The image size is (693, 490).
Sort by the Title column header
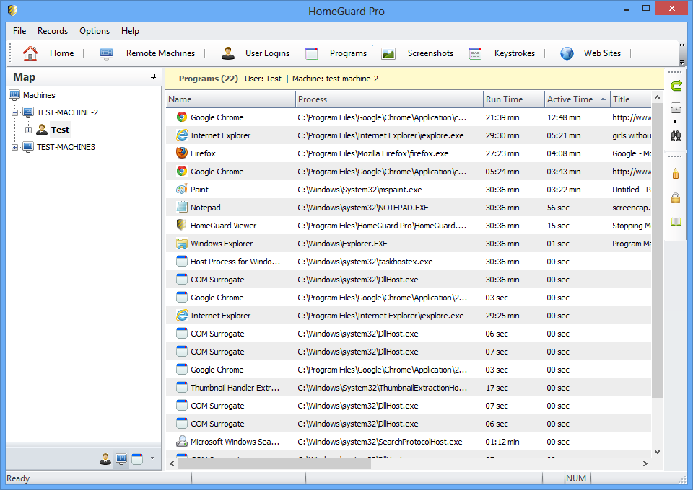click(x=631, y=99)
